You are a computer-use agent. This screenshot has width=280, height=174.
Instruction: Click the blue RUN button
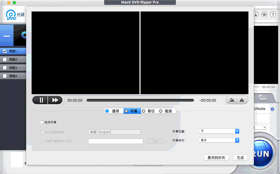263,154
